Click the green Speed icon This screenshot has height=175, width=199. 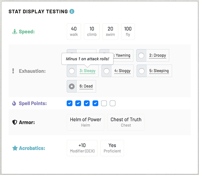pyautogui.click(x=14, y=32)
